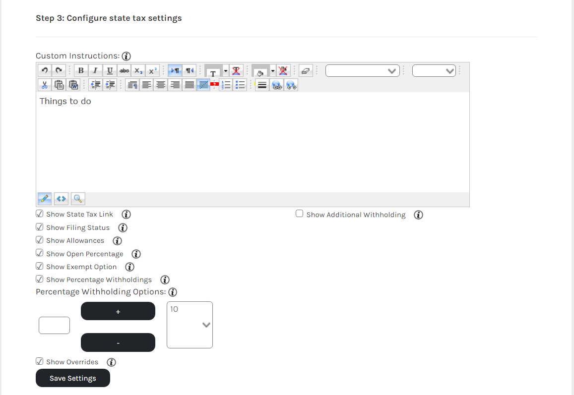Toggle underline formatting
The height and width of the screenshot is (395, 574).
coord(110,70)
